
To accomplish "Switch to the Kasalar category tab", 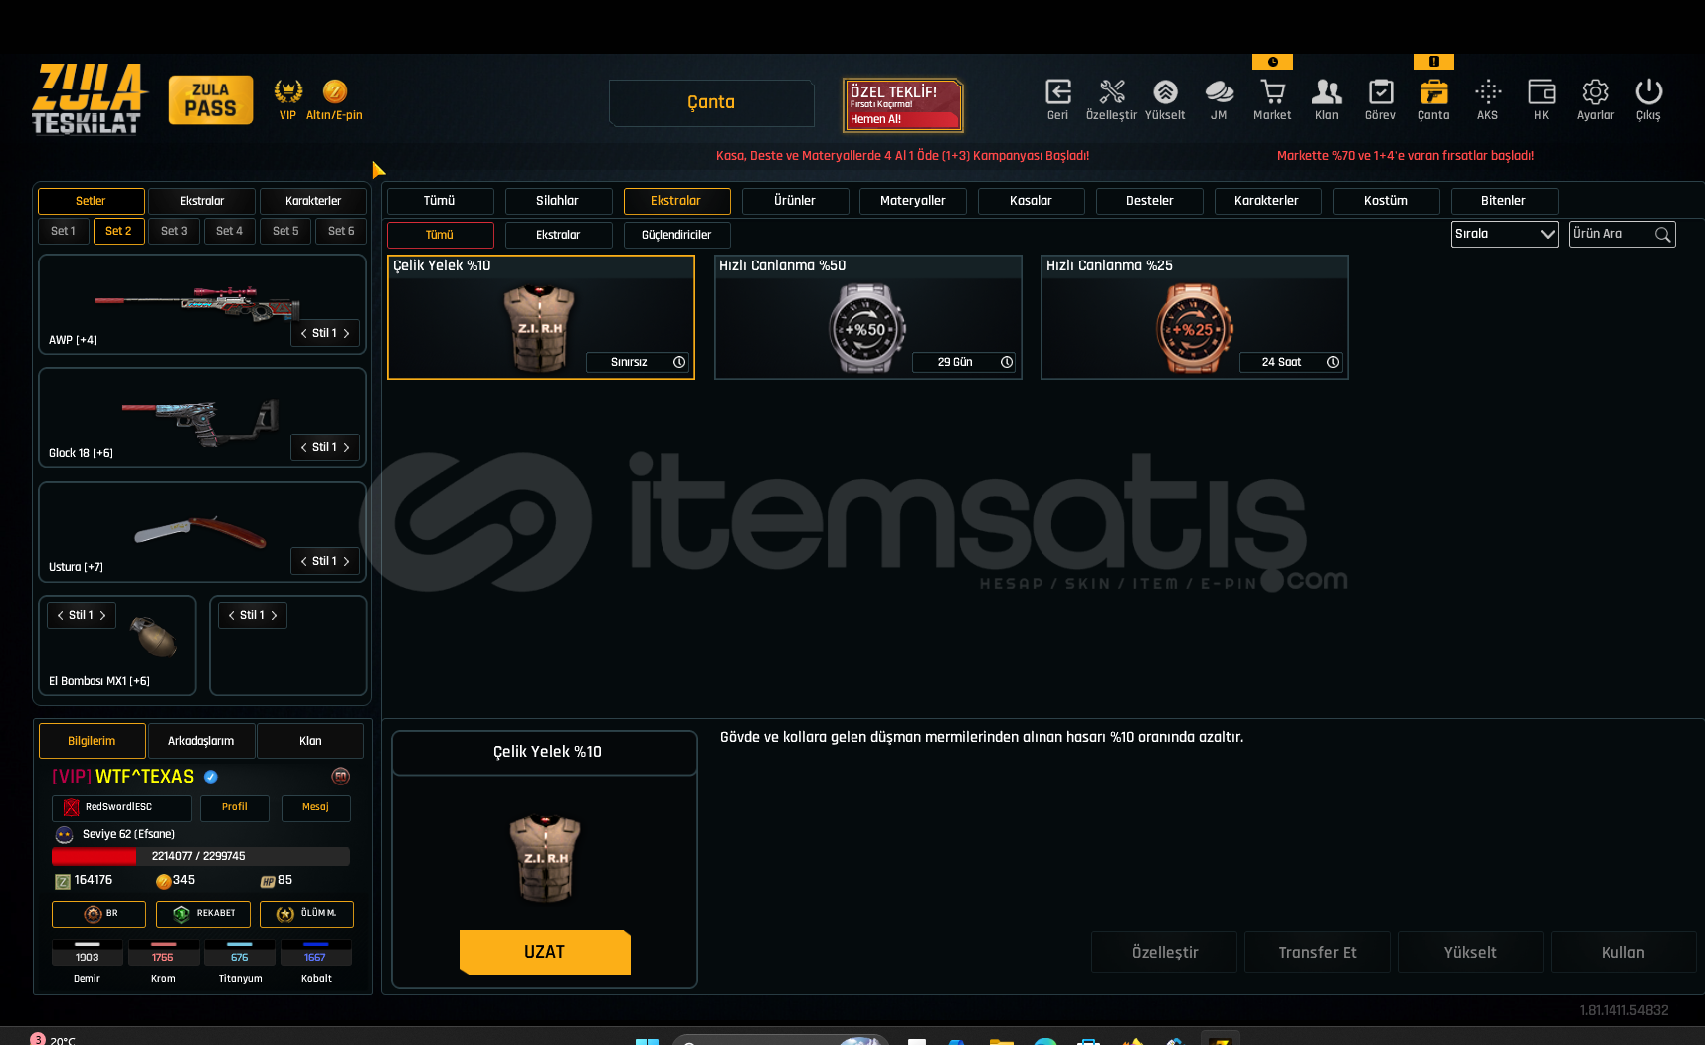I will click(1032, 201).
